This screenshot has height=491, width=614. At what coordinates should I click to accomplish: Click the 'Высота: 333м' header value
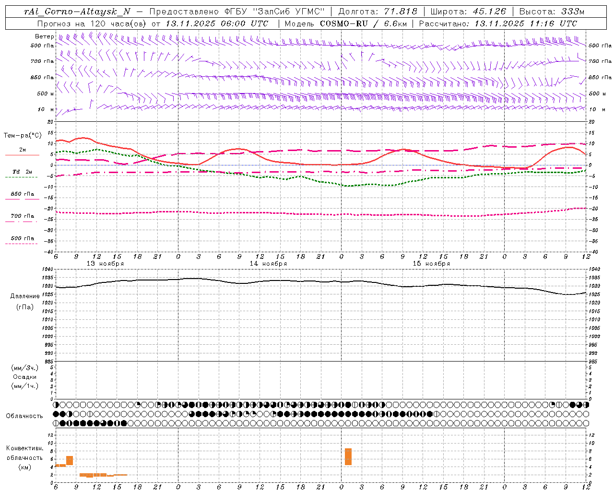click(x=552, y=12)
